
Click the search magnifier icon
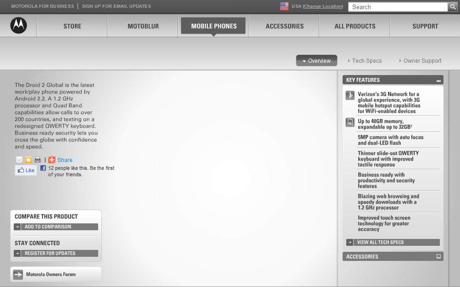point(452,7)
